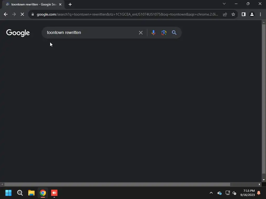
Task: Click the horizontal scrollbar thumb
Action: (117, 184)
